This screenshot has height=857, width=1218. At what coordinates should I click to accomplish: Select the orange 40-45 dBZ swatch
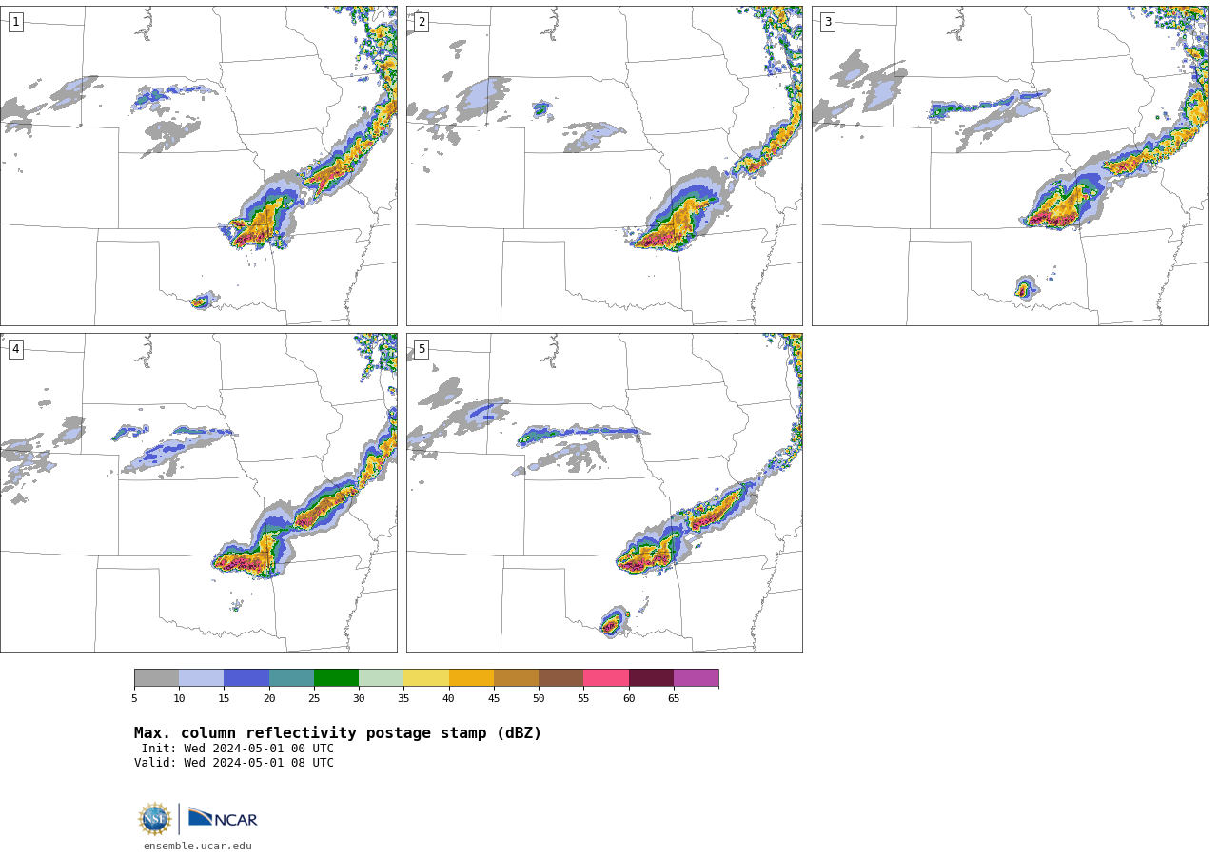coord(471,678)
